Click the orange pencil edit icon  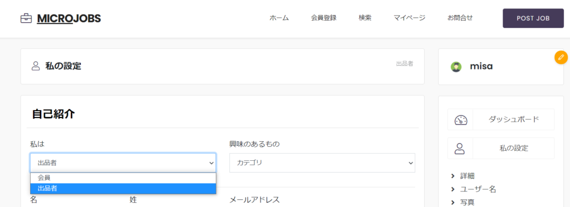[561, 57]
